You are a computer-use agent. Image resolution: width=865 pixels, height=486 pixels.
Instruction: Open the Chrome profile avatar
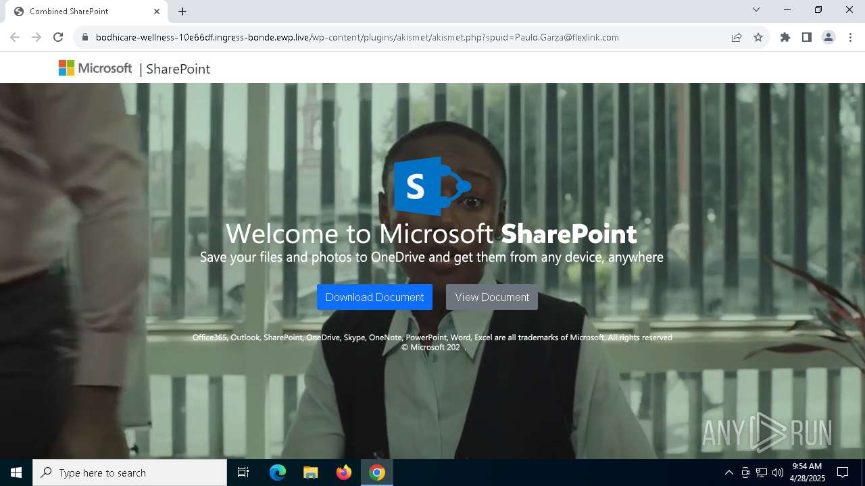point(829,37)
